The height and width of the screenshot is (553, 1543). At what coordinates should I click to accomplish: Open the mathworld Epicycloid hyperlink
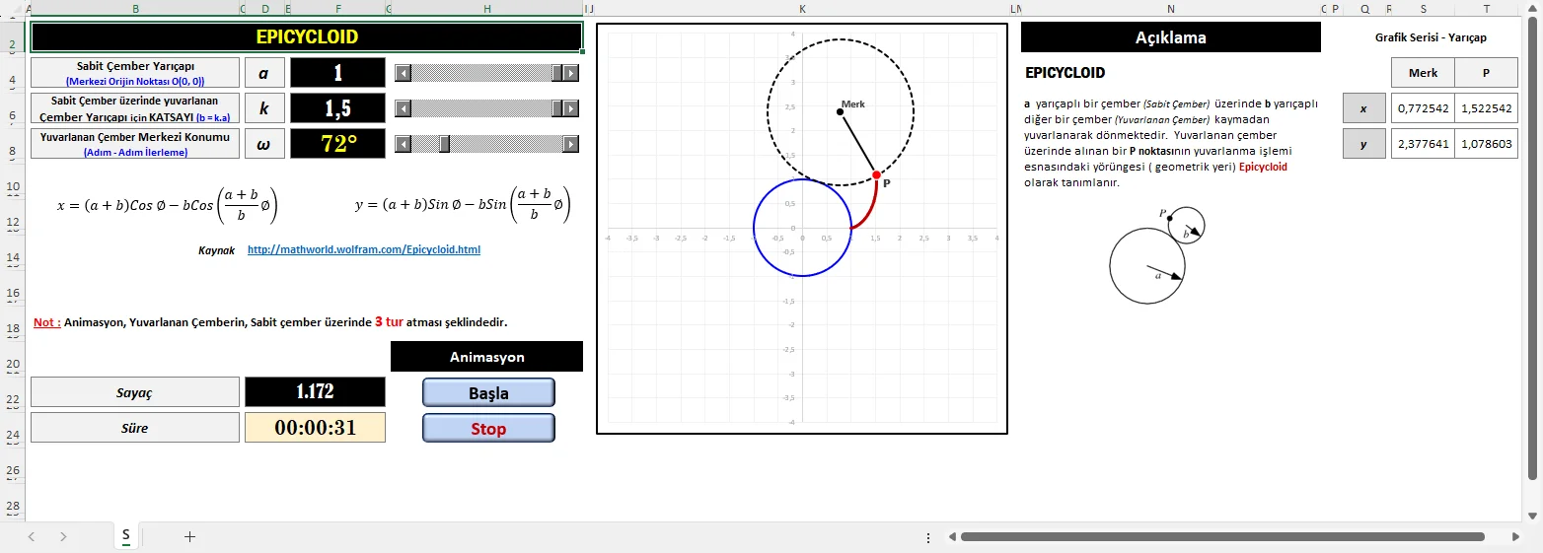[364, 249]
